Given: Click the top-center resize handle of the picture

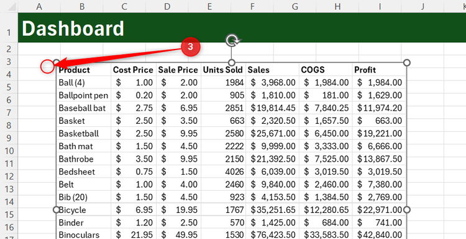Looking at the screenshot, I should [232, 63].
